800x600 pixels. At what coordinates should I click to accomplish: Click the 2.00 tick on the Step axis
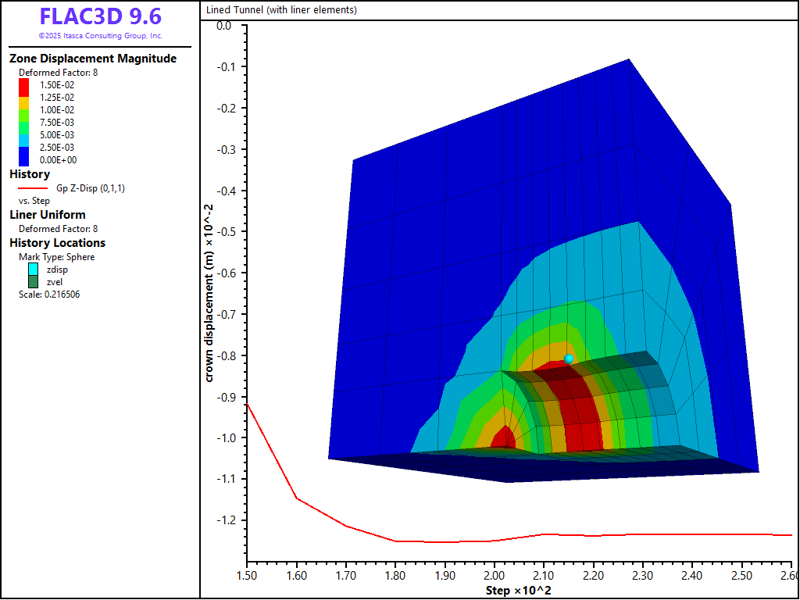[x=494, y=576]
